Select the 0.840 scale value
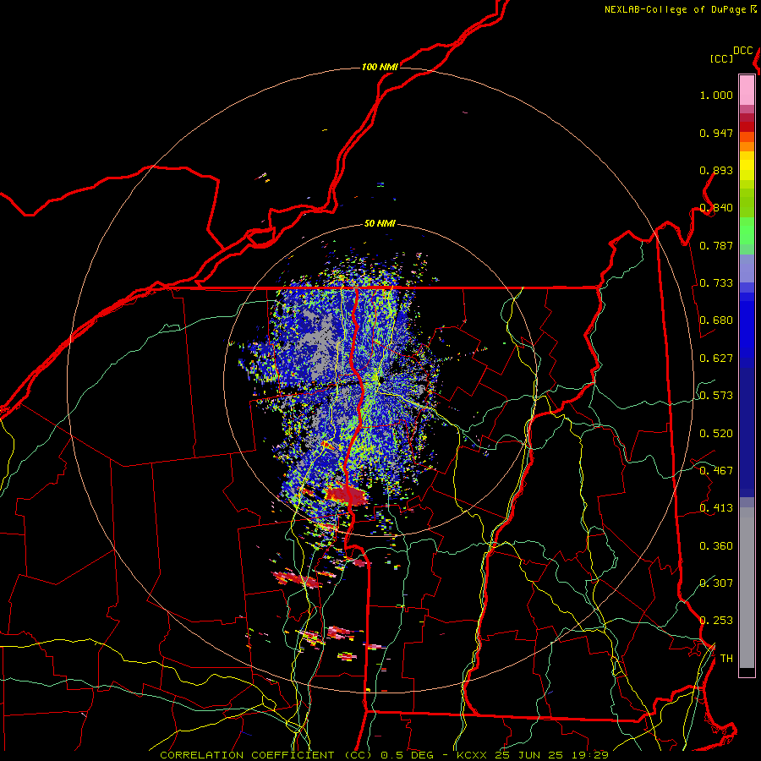 [716, 208]
